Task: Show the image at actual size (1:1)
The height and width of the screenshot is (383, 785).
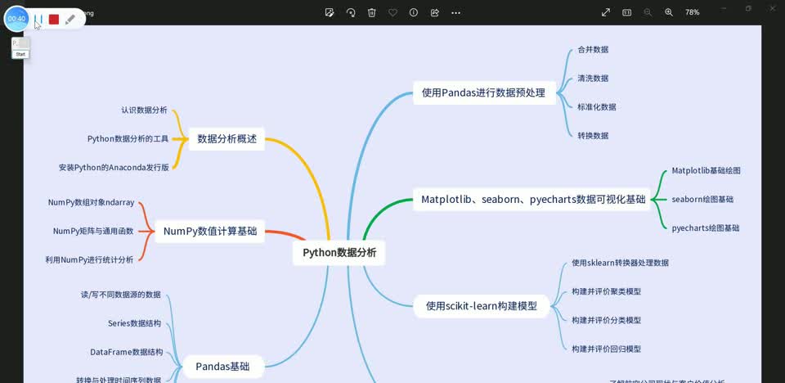Action: pyautogui.click(x=627, y=12)
